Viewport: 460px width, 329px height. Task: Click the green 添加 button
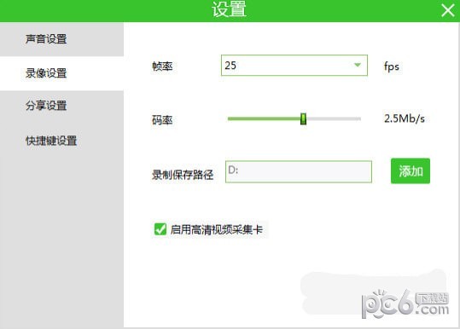[x=411, y=171]
